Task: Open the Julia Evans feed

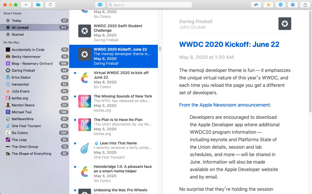Action: [x=35, y=91]
